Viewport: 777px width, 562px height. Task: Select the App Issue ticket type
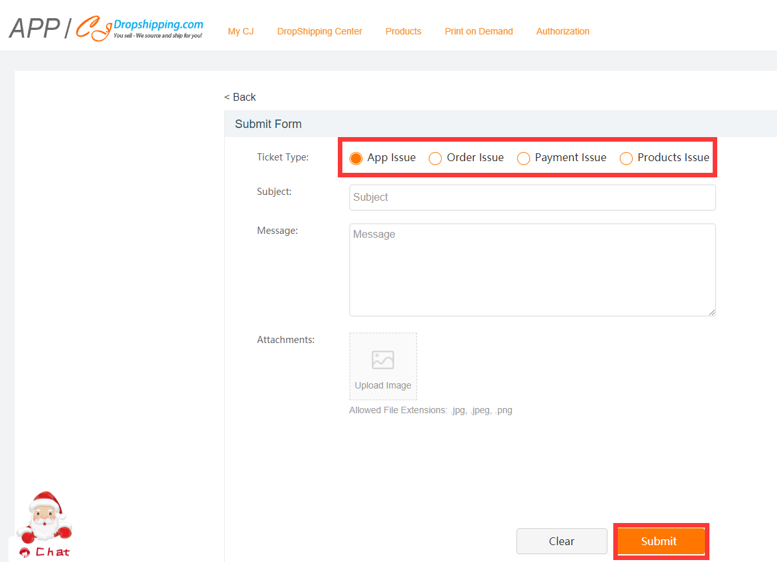(x=356, y=158)
